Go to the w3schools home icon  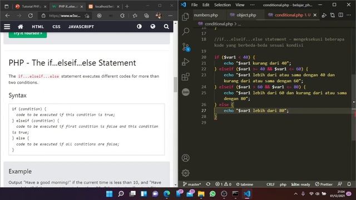(x=21, y=27)
